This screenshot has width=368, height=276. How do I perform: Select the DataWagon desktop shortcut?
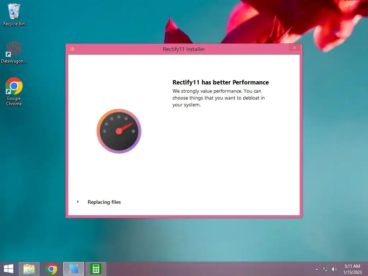click(14, 52)
